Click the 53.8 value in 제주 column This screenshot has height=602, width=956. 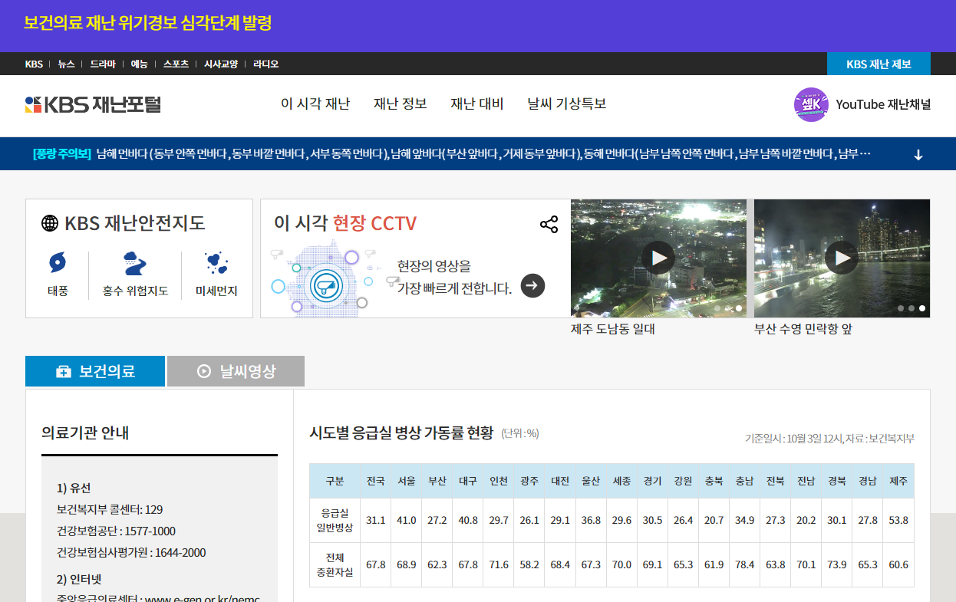898,520
